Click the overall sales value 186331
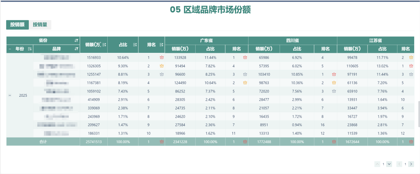 tap(94, 133)
